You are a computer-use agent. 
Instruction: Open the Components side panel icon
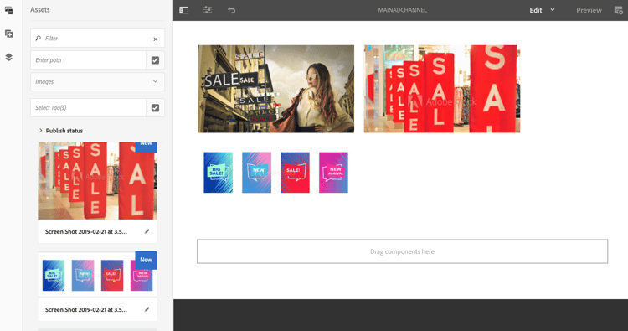(x=9, y=34)
